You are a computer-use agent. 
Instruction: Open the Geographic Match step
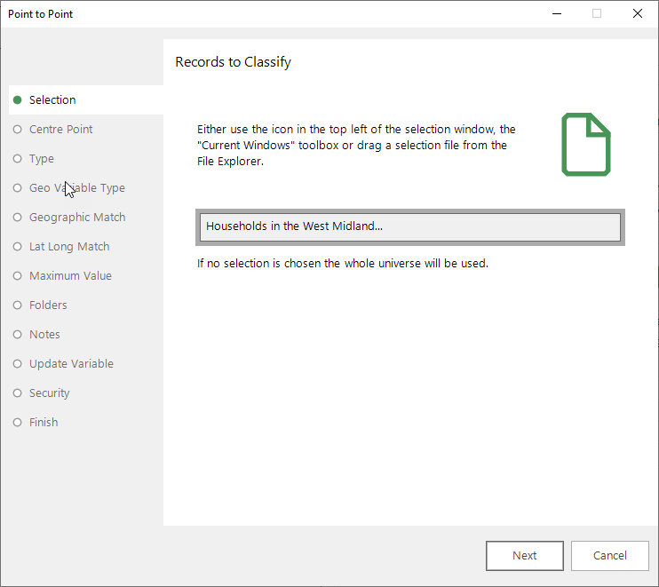click(x=77, y=218)
